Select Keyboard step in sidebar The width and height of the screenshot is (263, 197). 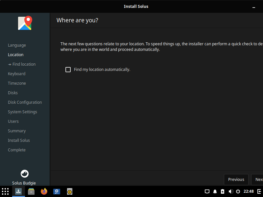(17, 74)
